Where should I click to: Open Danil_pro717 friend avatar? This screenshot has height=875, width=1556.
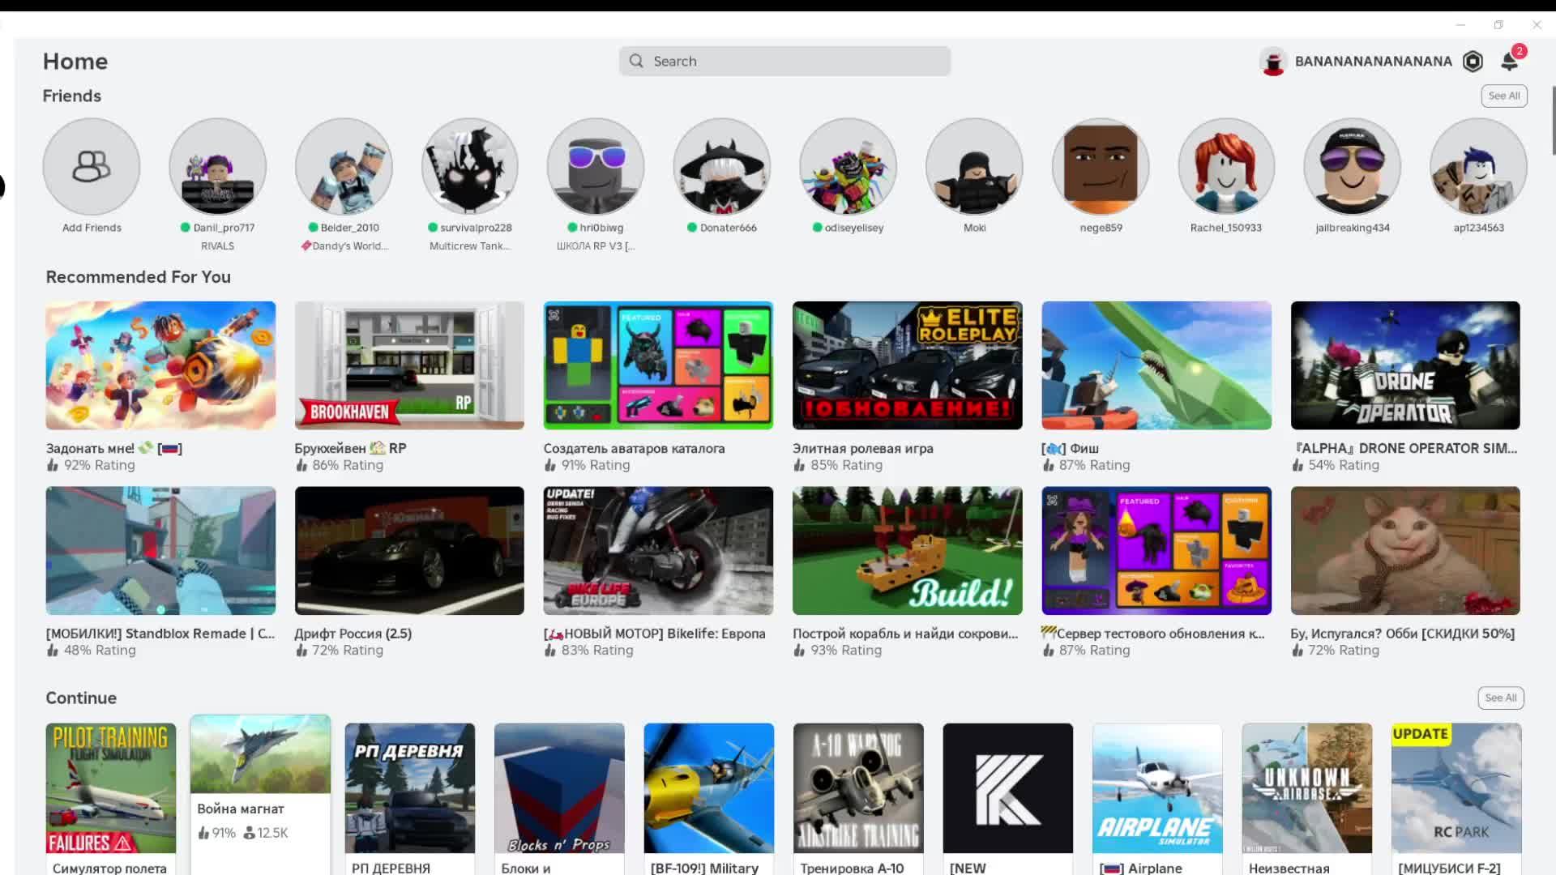click(x=217, y=167)
